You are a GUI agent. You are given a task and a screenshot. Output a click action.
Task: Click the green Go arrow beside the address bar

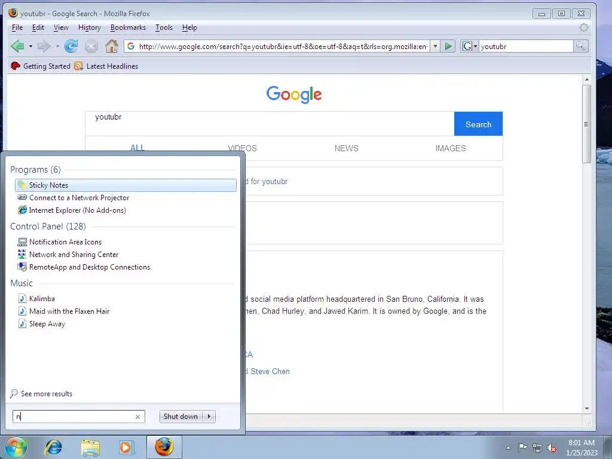448,47
